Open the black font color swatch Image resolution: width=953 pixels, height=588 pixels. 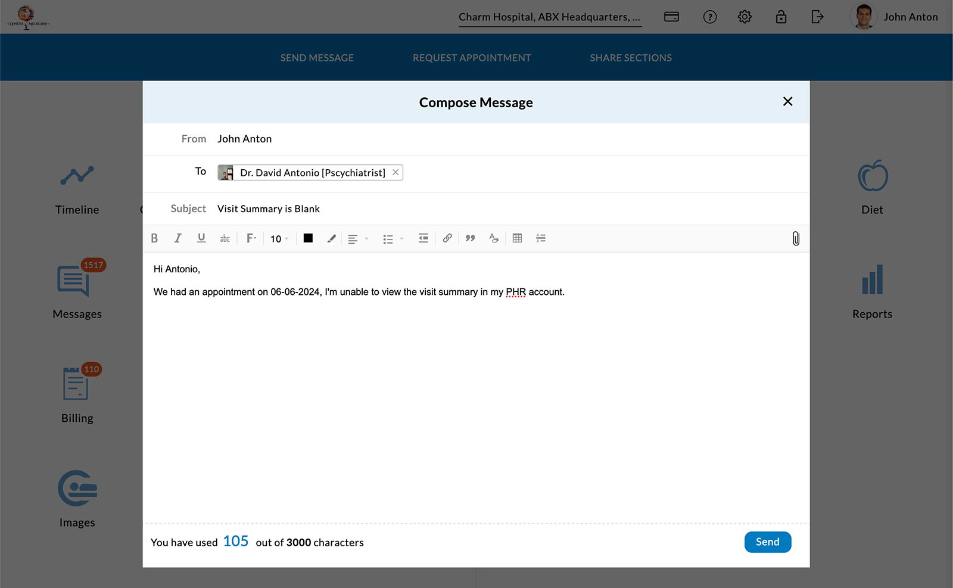pos(308,238)
